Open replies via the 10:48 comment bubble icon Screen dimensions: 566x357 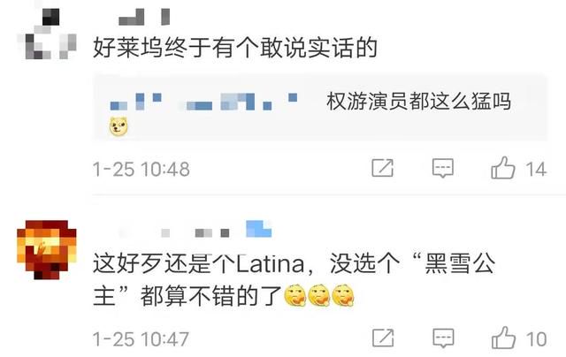[x=443, y=168]
